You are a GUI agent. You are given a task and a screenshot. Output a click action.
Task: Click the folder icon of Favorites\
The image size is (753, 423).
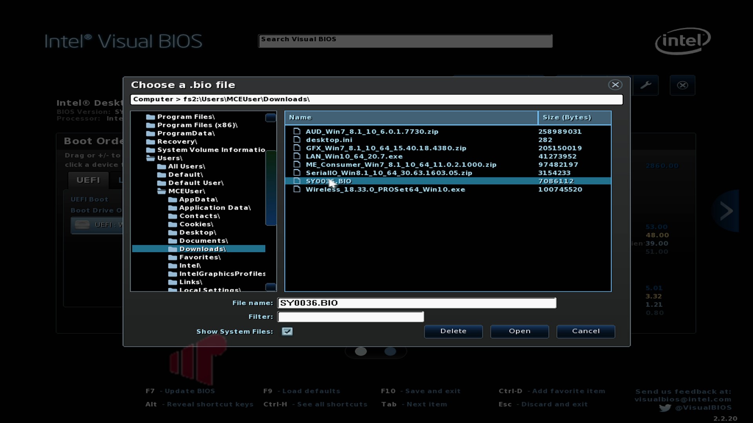[x=173, y=257]
